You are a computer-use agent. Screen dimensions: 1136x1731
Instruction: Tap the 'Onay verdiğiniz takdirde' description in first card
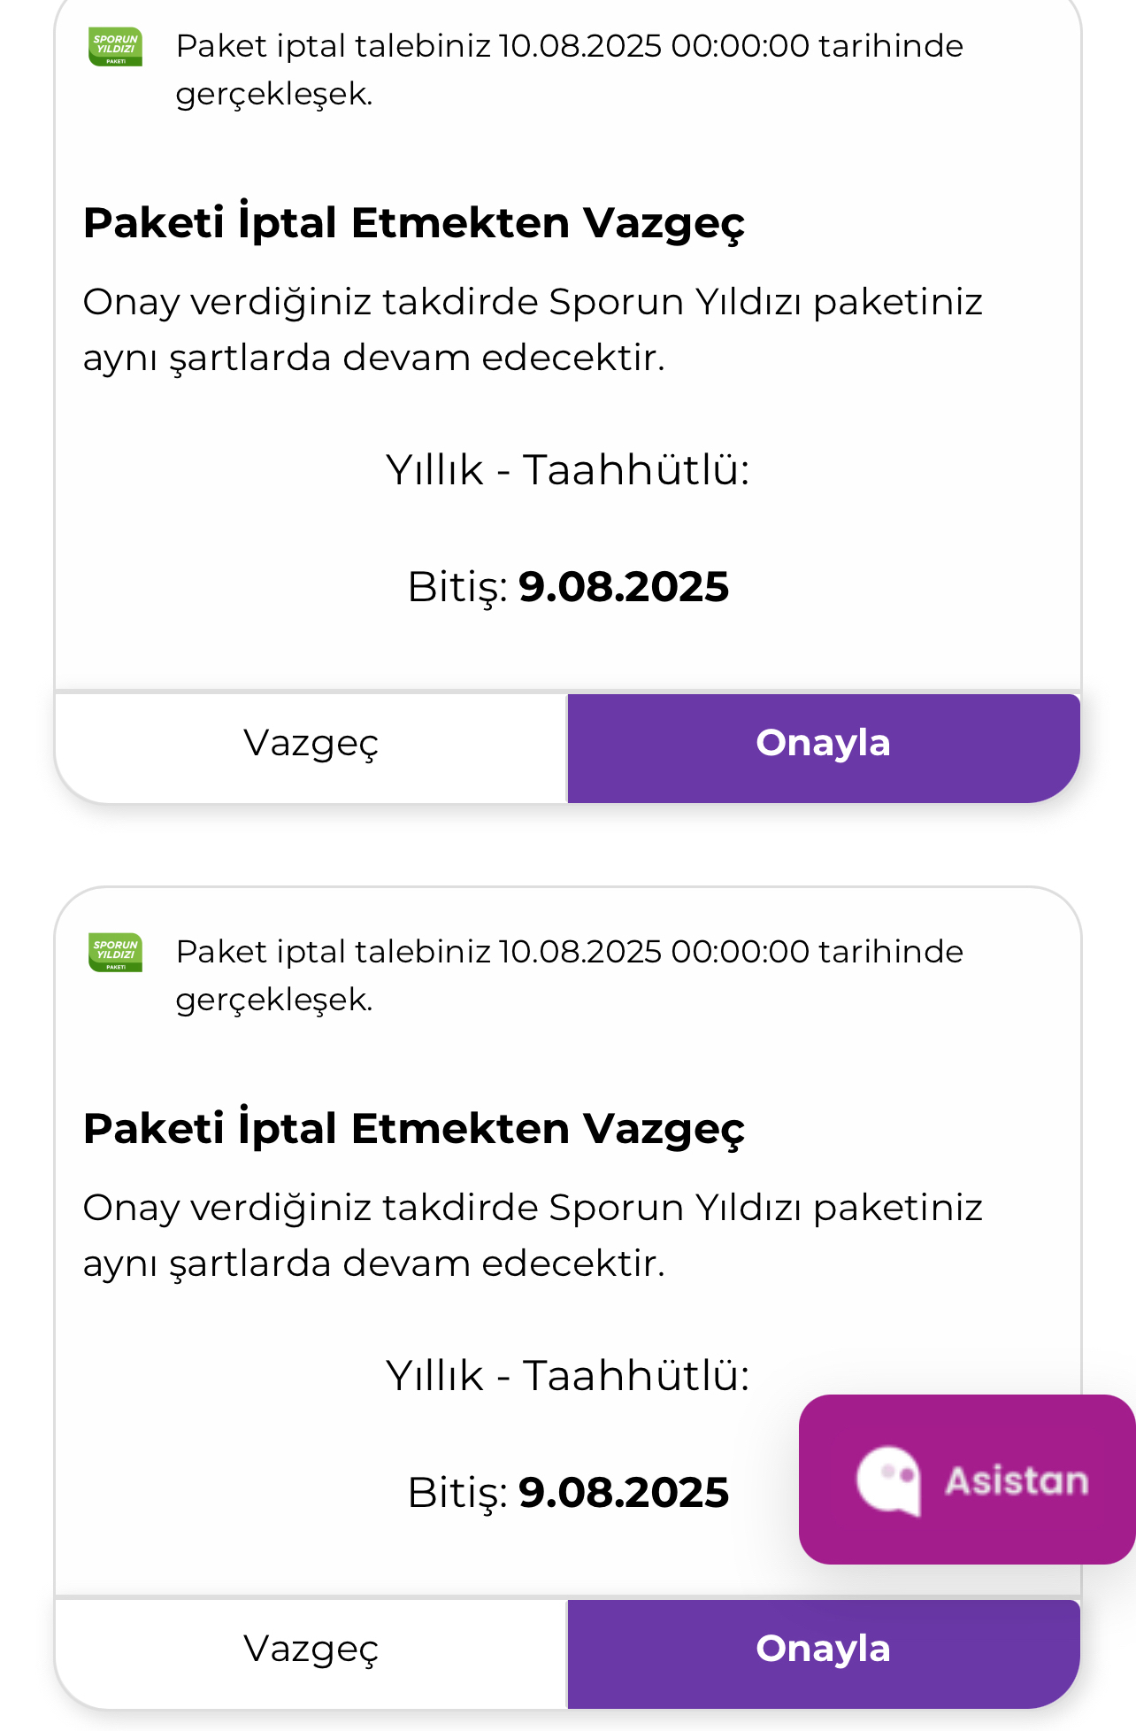click(x=533, y=330)
